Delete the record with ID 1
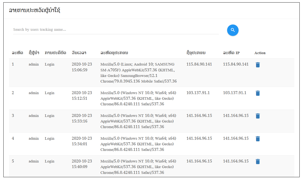Screen dimensions: 302x179 [258, 65]
